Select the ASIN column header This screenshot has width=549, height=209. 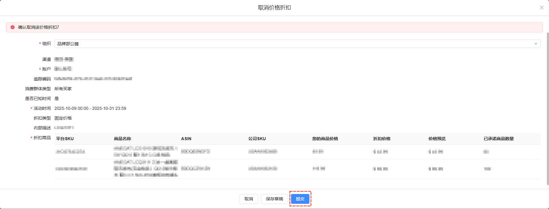(186, 139)
